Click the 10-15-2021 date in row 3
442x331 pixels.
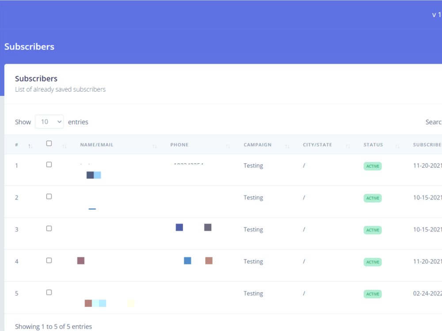427,229
